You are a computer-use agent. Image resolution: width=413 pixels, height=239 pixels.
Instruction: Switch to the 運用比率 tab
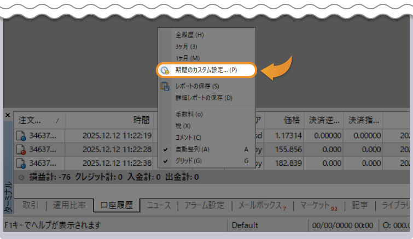[69, 205]
